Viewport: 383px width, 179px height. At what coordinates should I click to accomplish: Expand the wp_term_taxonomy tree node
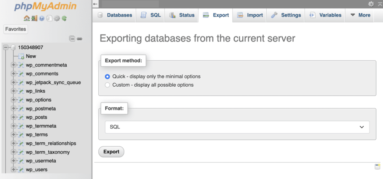tap(13, 152)
